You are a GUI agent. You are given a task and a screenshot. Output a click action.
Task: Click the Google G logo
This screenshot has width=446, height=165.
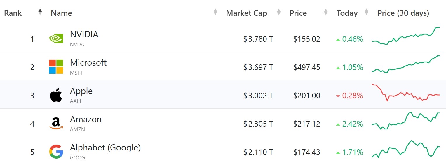pos(56,152)
